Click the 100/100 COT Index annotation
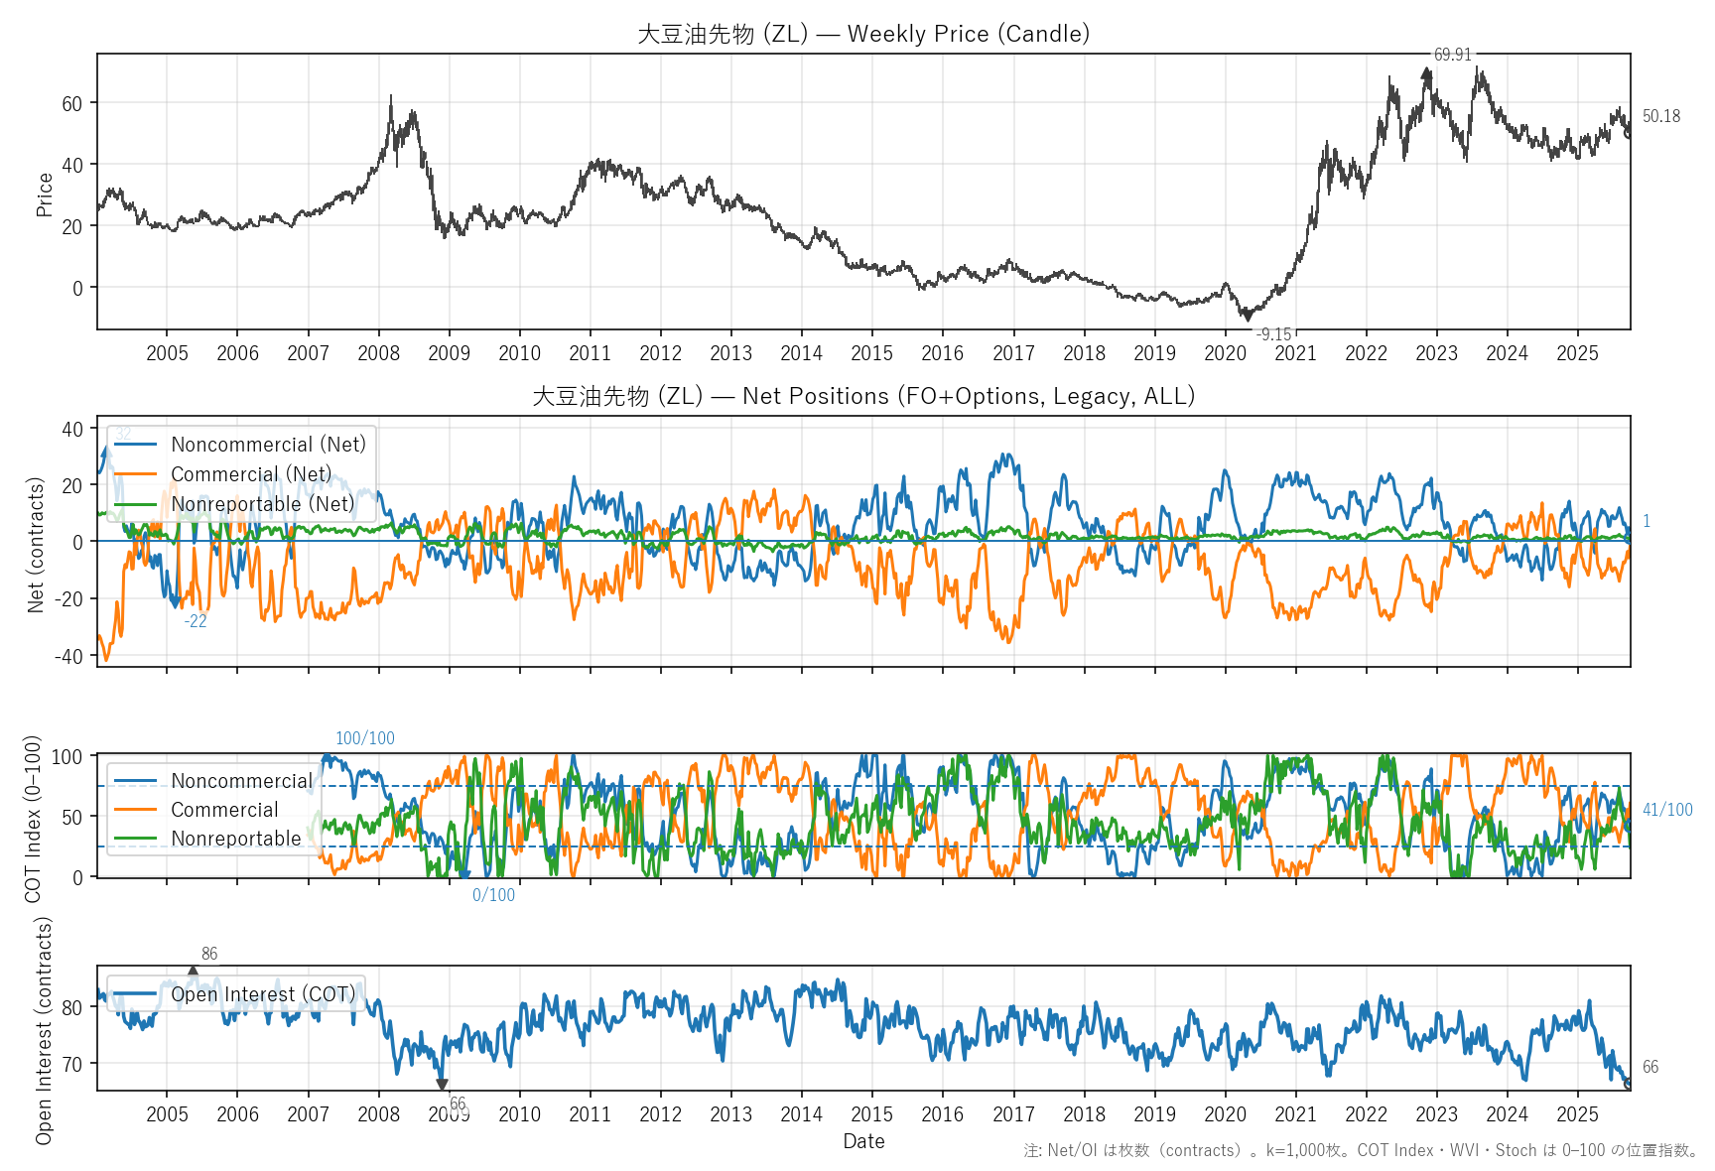 click(364, 738)
